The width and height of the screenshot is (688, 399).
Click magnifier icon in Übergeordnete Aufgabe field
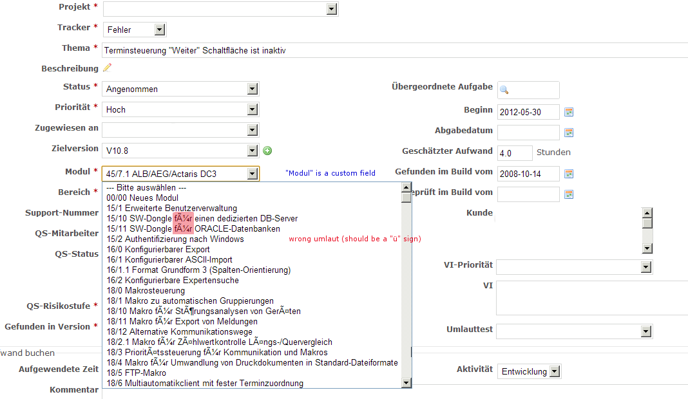[x=504, y=90]
